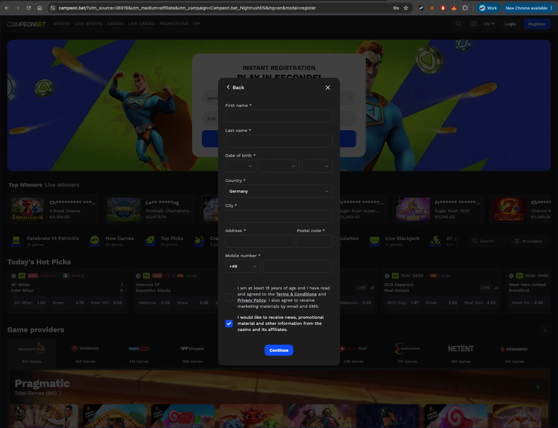The width and height of the screenshot is (558, 428).
Task: Click the search magnifier icon in header
Action: (458, 24)
